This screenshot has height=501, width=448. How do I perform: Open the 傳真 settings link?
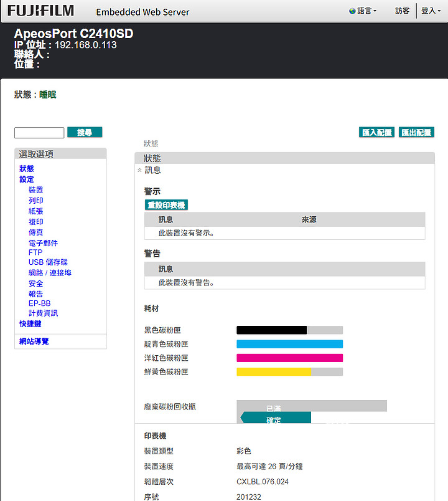[x=35, y=232]
